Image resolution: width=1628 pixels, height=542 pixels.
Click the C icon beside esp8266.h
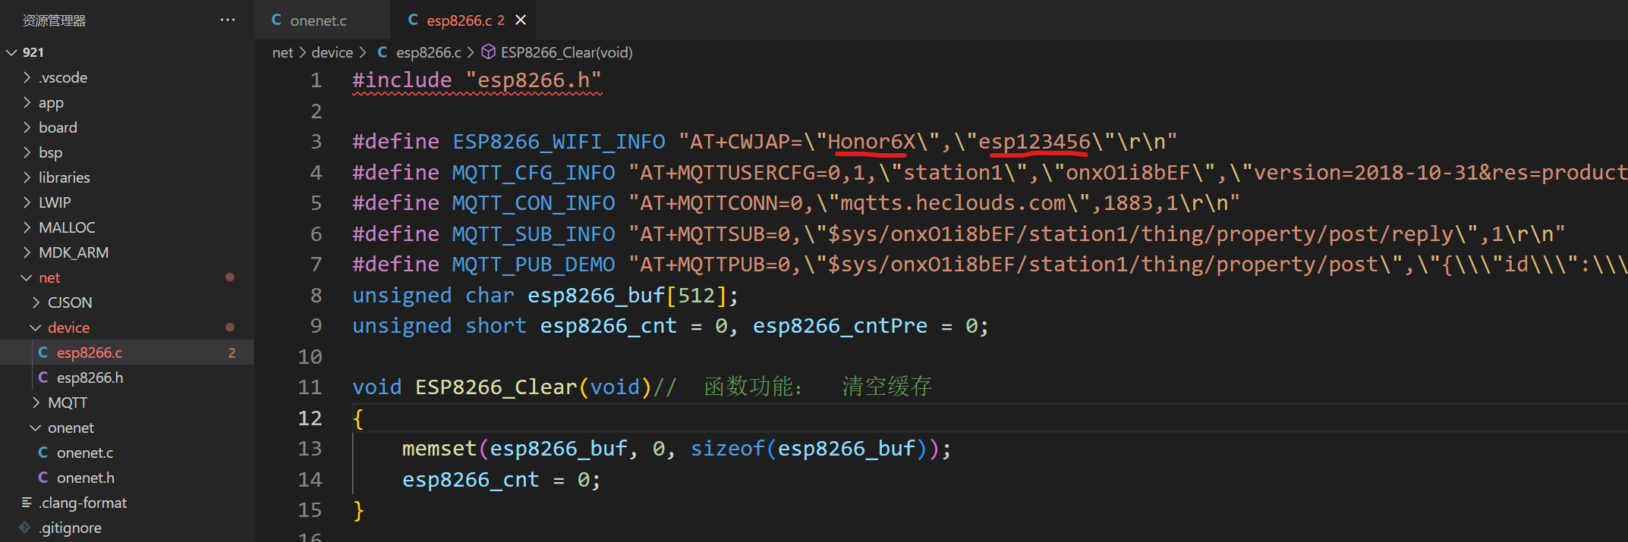tap(43, 378)
